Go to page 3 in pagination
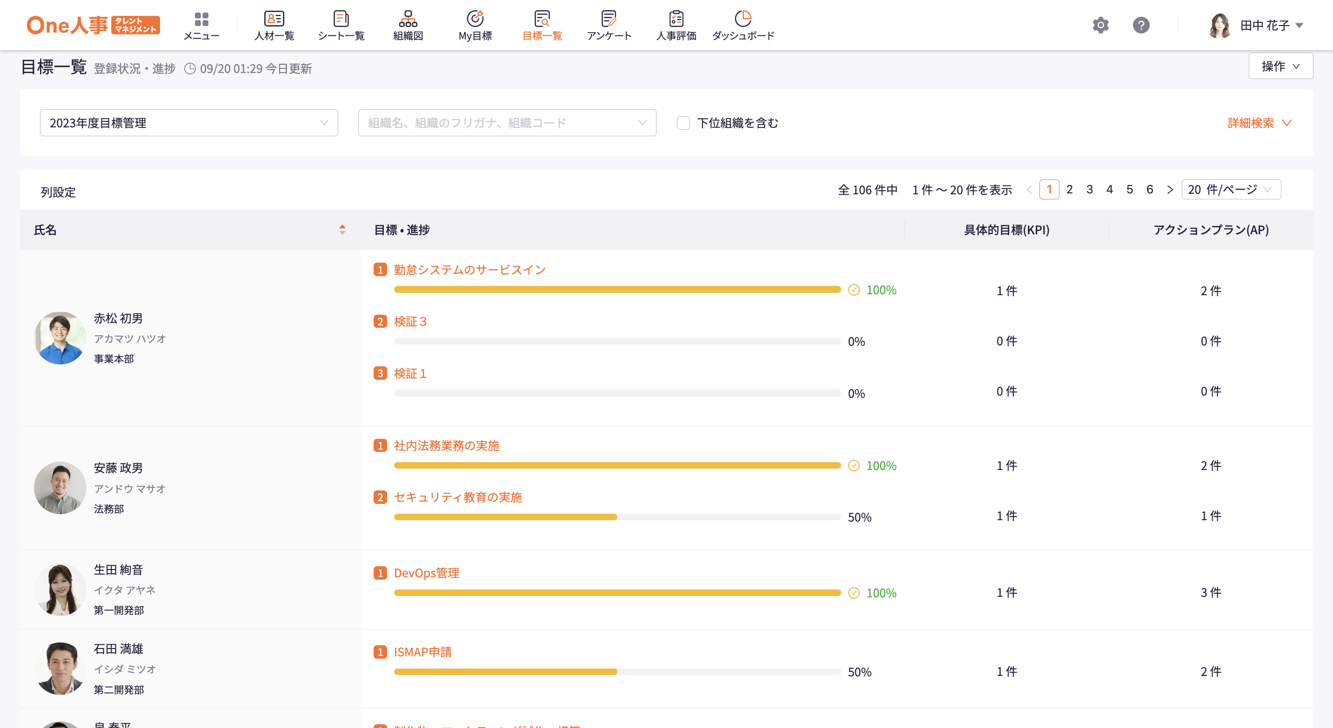The height and width of the screenshot is (728, 1333). (1089, 190)
